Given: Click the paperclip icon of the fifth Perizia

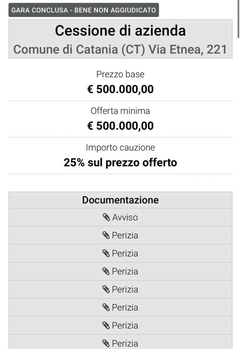Looking at the screenshot, I should tap(106, 308).
